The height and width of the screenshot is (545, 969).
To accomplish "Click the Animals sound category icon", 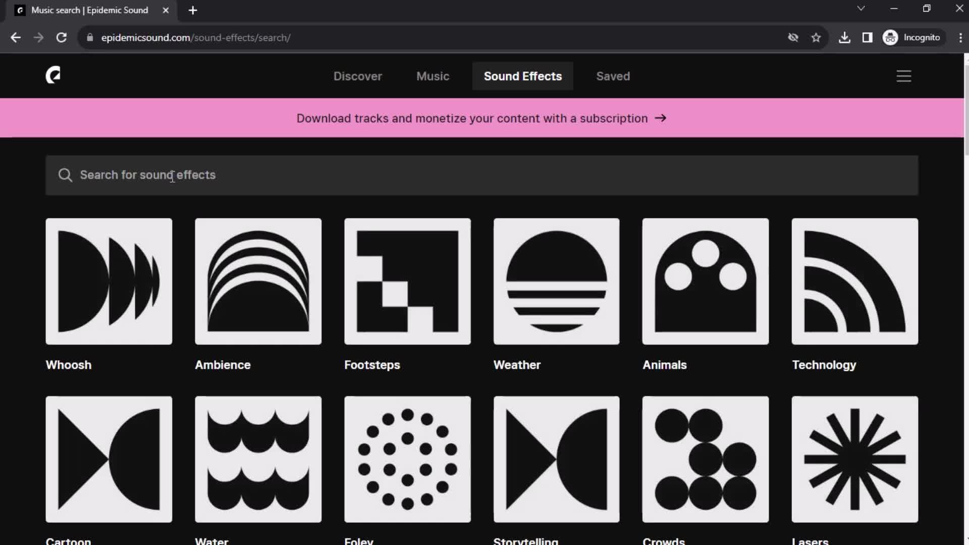I will (x=705, y=281).
